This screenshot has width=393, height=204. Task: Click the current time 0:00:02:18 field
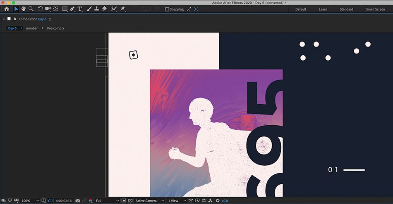tap(64, 201)
